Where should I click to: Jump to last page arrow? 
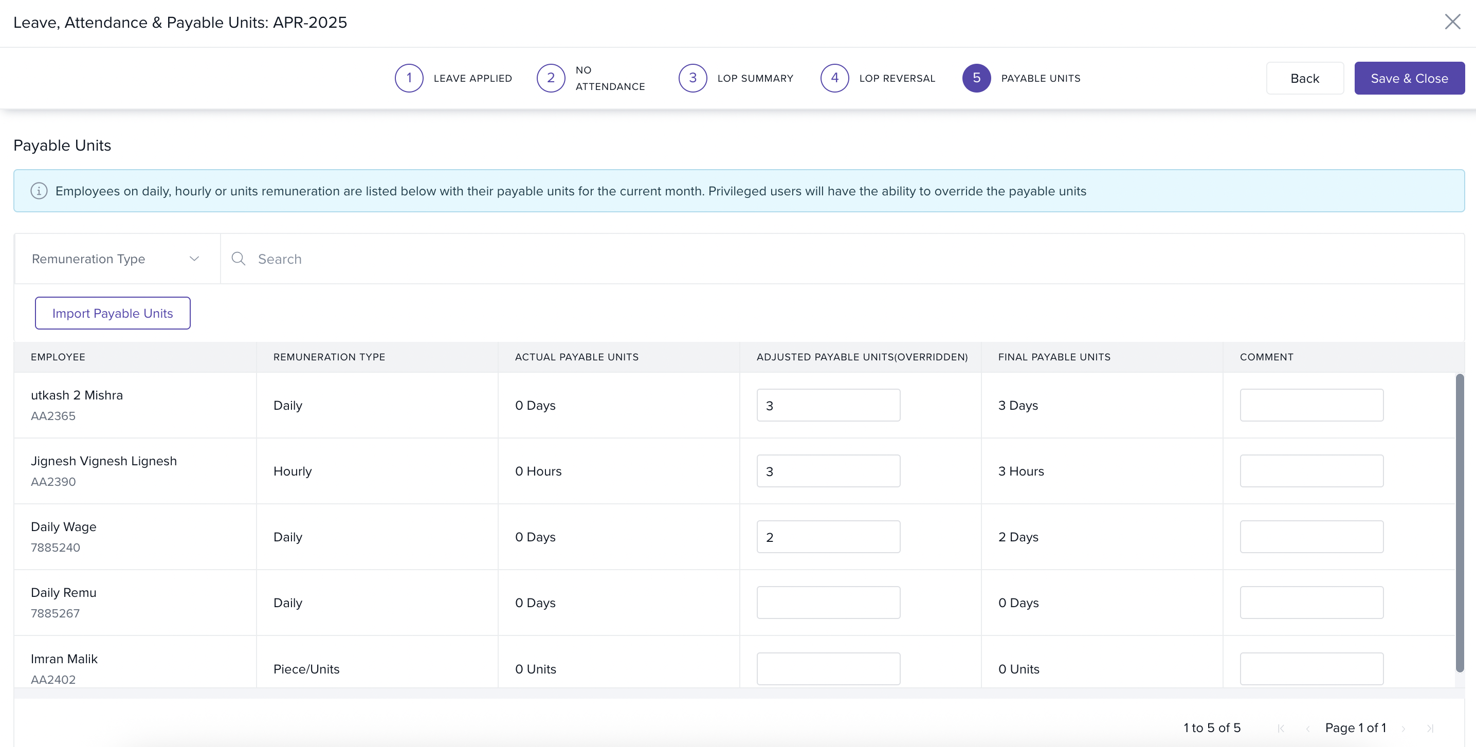[x=1430, y=728]
